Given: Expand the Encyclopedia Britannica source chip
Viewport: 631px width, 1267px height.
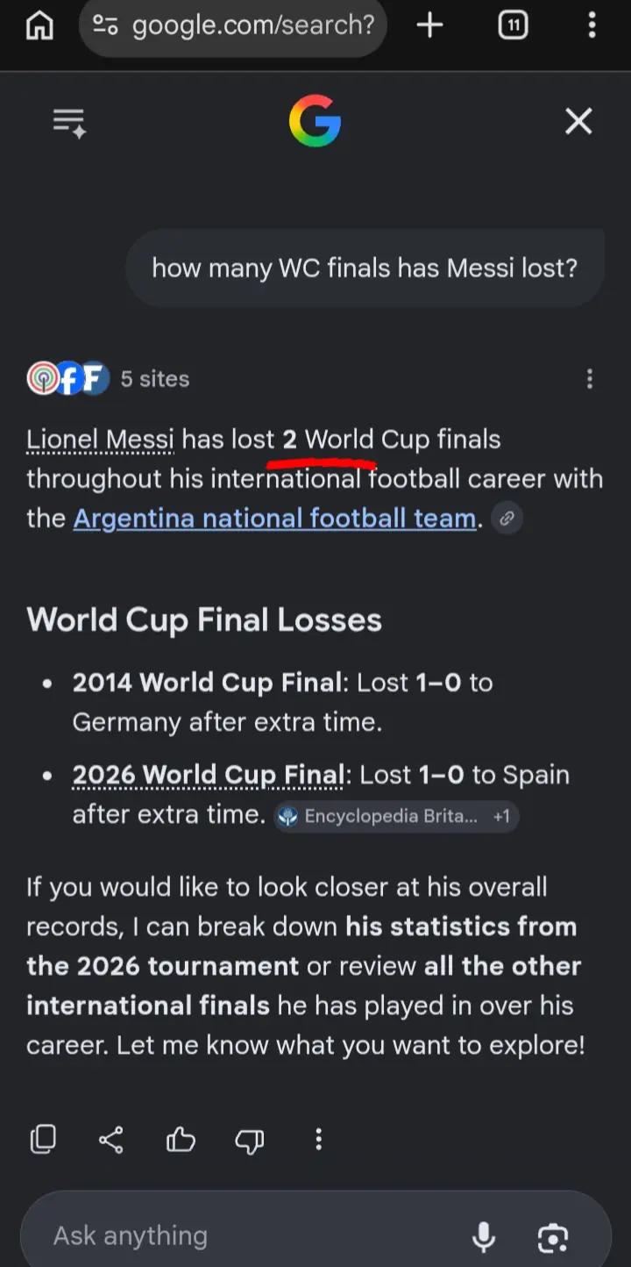Looking at the screenshot, I should [396, 817].
